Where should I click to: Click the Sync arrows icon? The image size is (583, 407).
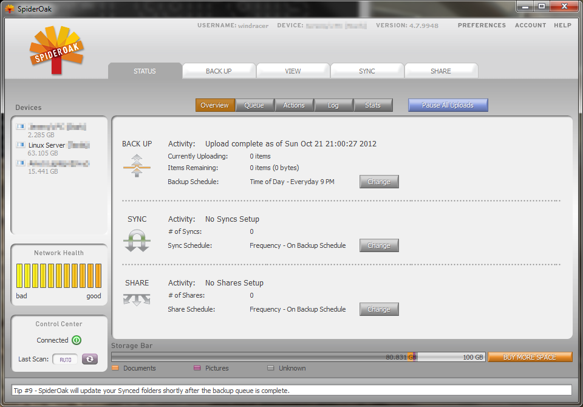[137, 241]
